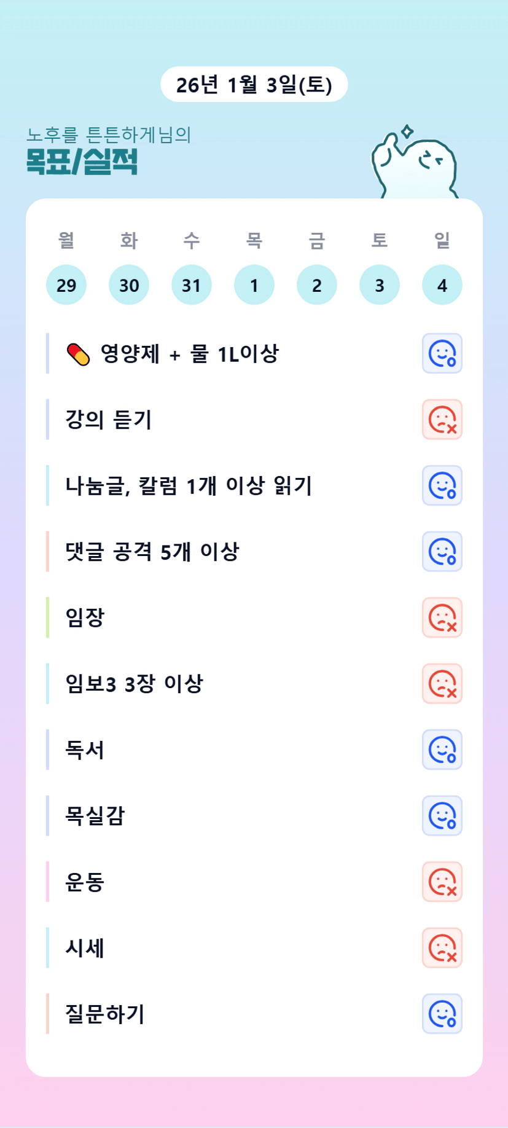Image resolution: width=508 pixels, height=1128 pixels.
Task: Select Sunday date circle 4
Action: coord(442,285)
